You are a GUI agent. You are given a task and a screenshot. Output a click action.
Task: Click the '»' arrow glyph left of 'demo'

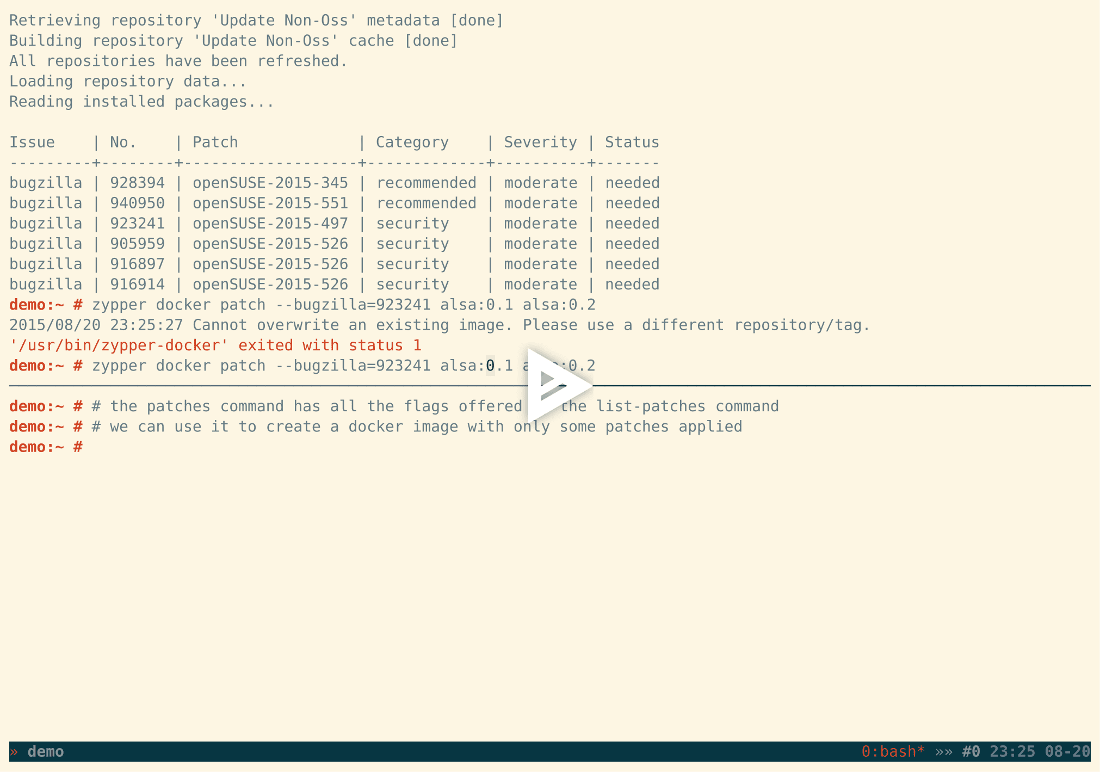[x=14, y=751]
